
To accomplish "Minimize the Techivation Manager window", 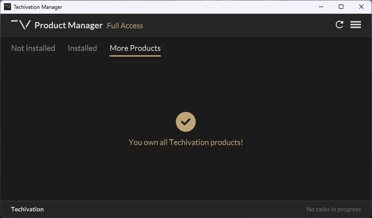I will [321, 7].
